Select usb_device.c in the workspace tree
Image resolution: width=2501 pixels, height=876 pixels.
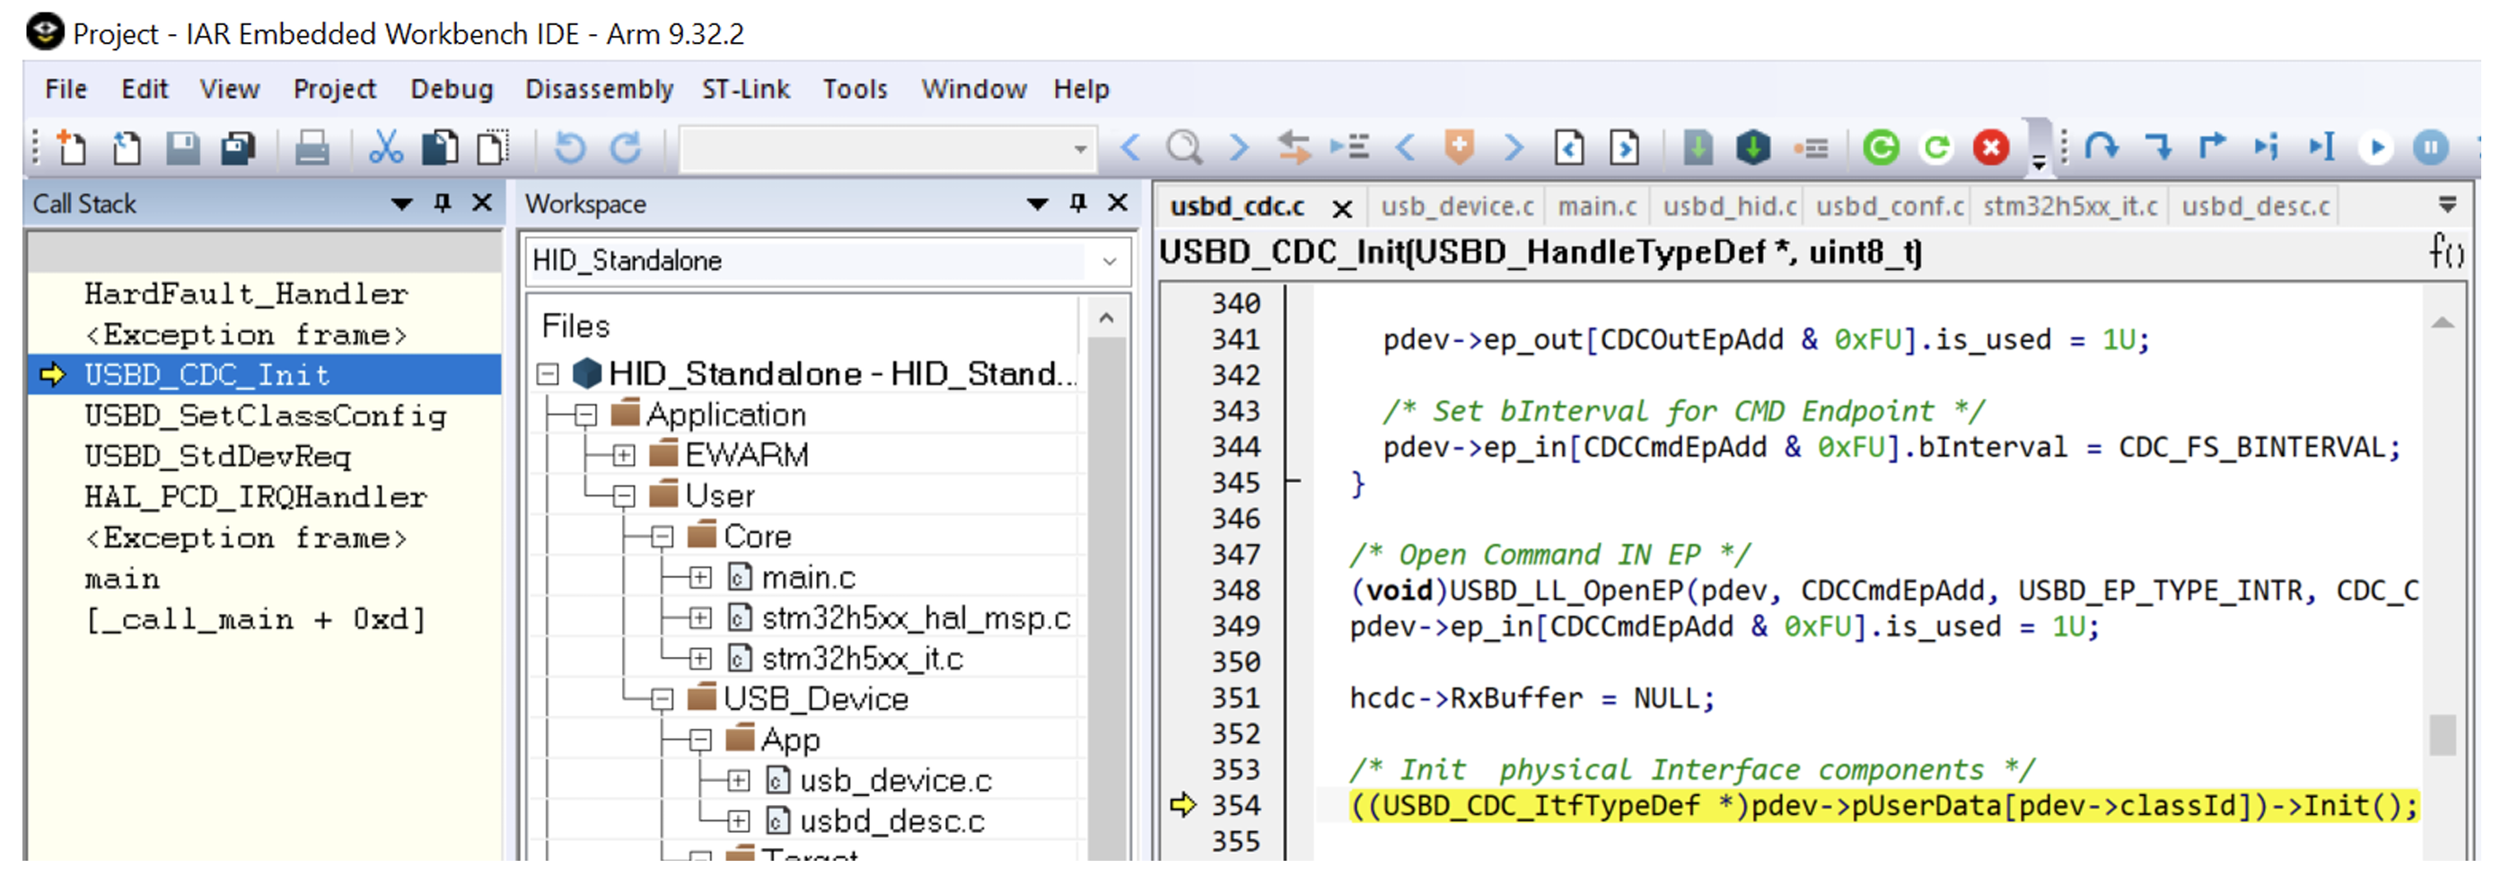[894, 781]
